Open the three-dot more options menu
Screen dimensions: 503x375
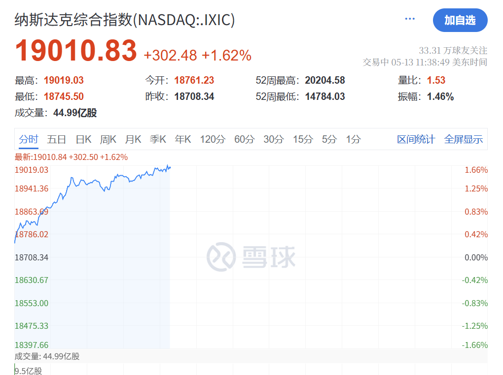tap(410, 19)
